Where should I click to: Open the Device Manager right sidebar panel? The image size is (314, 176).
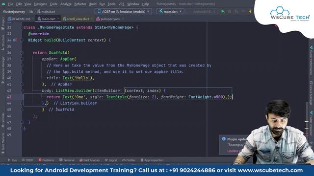coord(311,93)
